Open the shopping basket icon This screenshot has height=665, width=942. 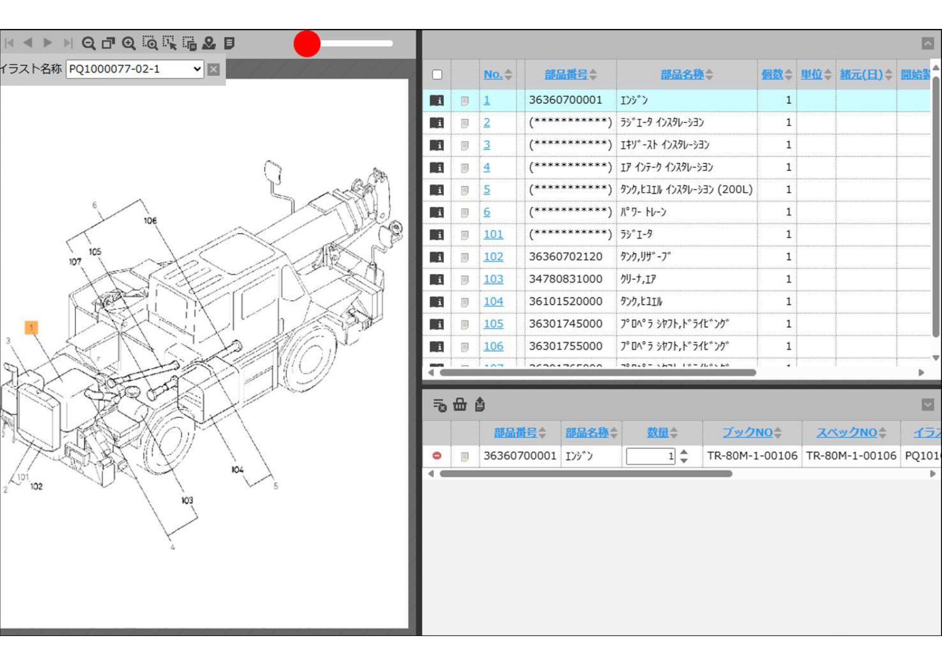click(460, 405)
